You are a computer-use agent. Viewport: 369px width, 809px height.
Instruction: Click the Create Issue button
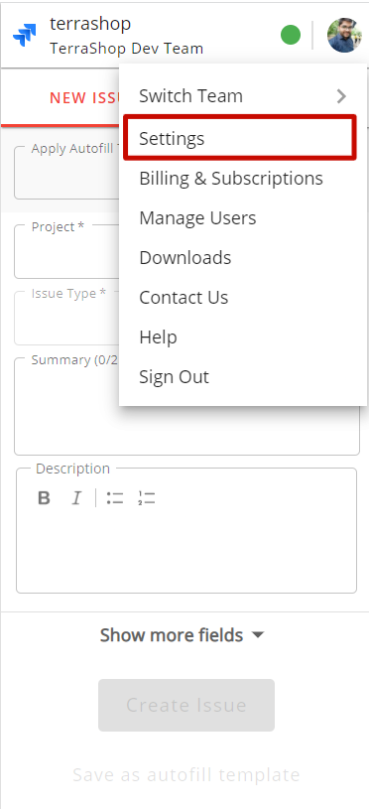(x=186, y=705)
